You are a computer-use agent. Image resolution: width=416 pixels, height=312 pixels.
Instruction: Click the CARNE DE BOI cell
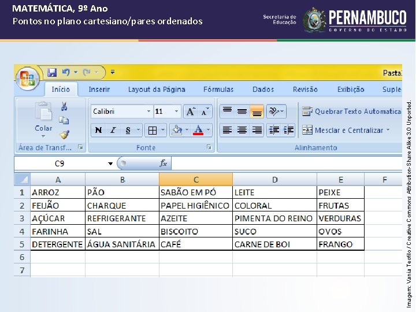tap(274, 244)
